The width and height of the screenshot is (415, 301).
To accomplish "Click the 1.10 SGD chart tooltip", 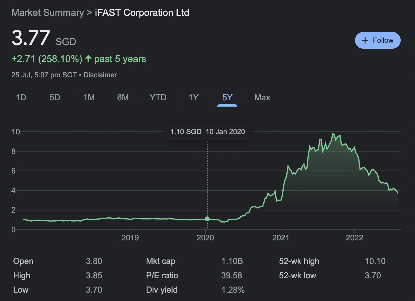I will coord(207,132).
